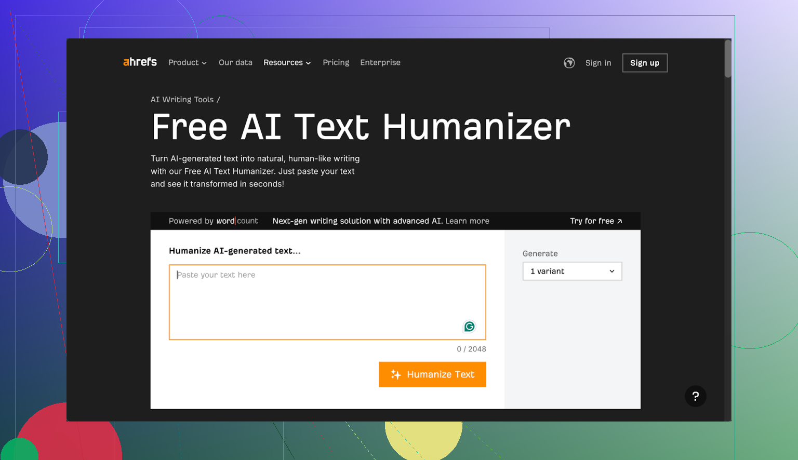Navigate to Enterprise

[380, 63]
